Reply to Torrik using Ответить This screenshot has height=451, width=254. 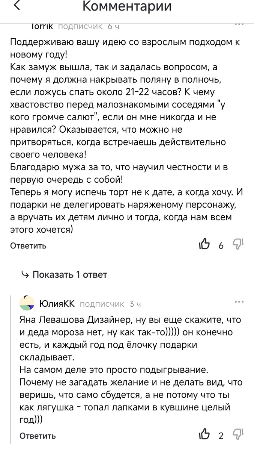tap(28, 246)
